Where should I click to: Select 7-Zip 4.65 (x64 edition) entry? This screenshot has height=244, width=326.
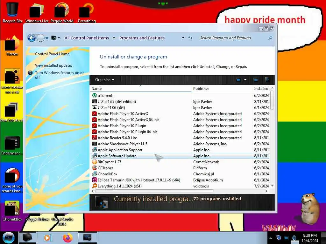[180, 101]
